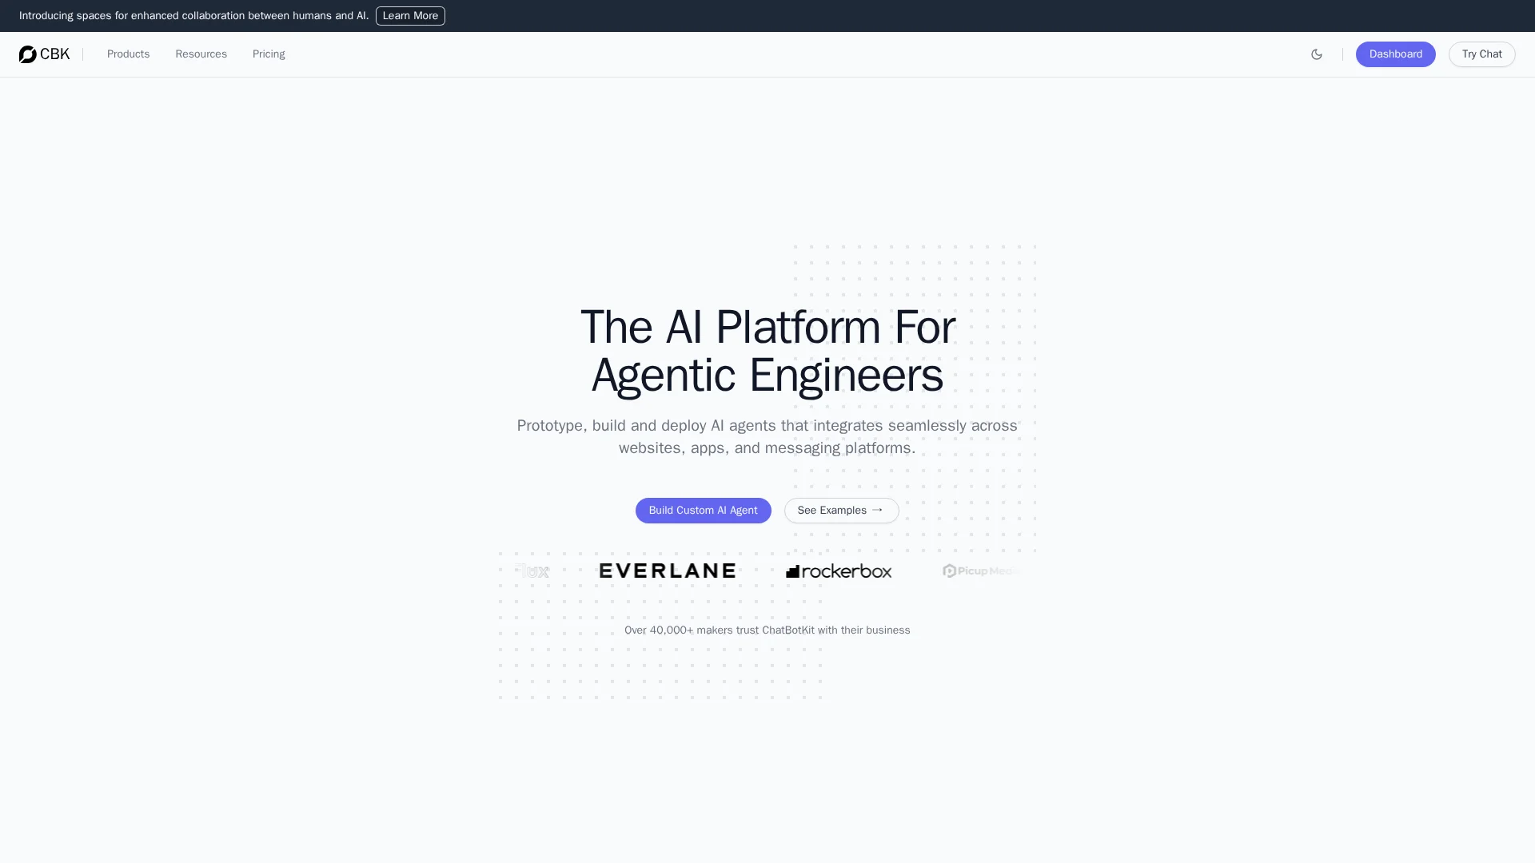Click the faded flux logo
This screenshot has height=863, width=1535.
[x=532, y=571]
